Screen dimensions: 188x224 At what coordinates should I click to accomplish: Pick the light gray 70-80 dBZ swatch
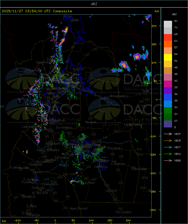168,24
